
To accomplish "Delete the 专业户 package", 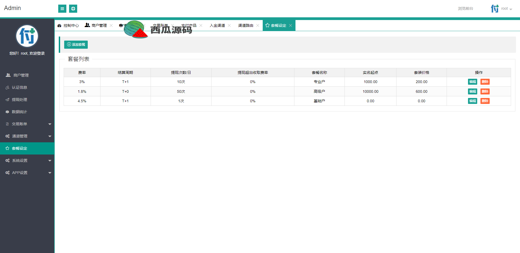I will pyautogui.click(x=485, y=82).
